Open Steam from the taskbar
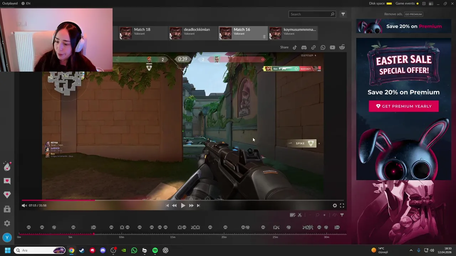This screenshot has height=256, width=456. click(x=82, y=250)
